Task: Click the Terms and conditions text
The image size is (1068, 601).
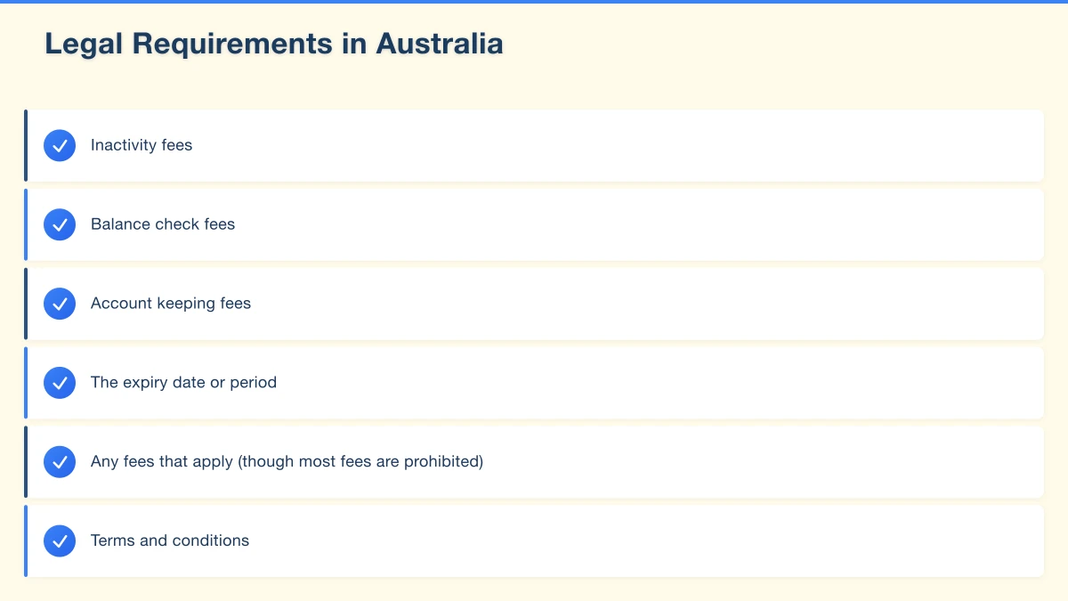Action: [x=170, y=540]
